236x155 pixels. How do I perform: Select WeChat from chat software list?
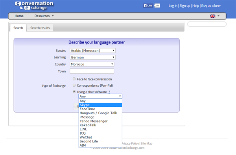(x=100, y=137)
